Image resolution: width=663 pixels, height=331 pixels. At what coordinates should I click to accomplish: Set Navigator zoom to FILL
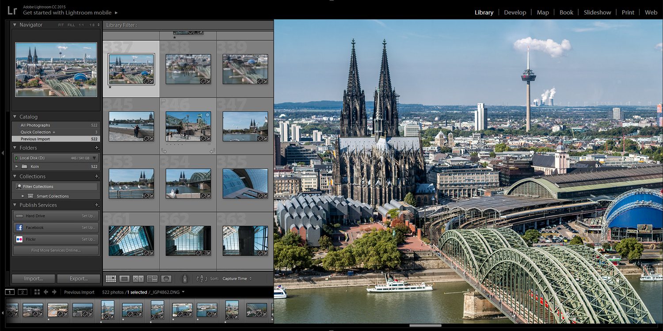71,25
